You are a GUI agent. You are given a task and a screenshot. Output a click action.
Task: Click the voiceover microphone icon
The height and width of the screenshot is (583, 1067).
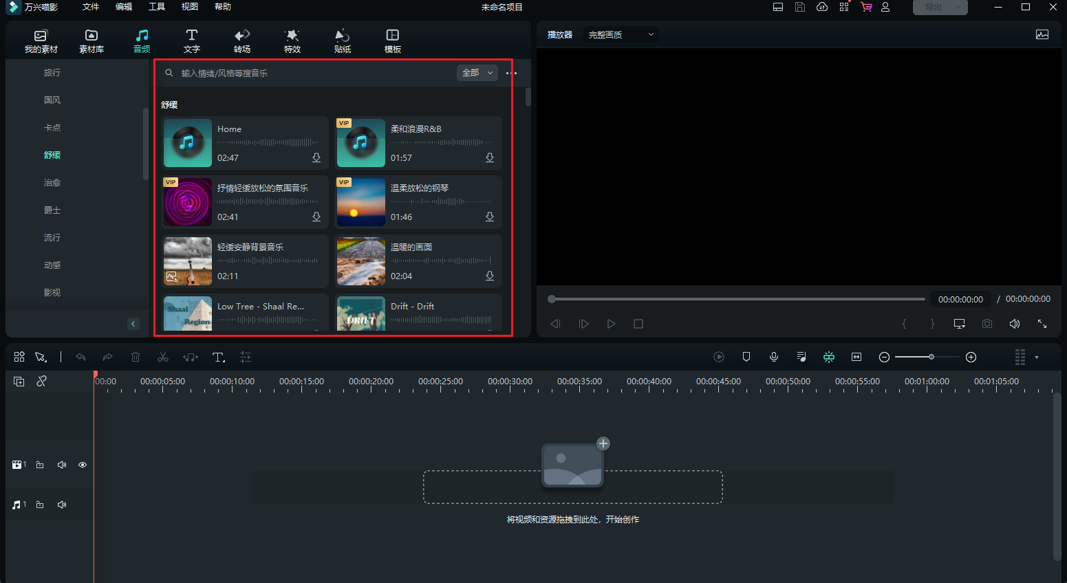tap(774, 357)
